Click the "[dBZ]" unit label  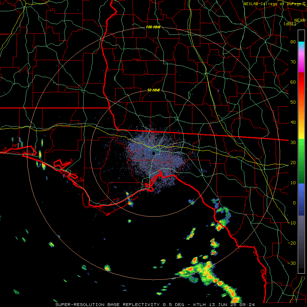pos(290,24)
